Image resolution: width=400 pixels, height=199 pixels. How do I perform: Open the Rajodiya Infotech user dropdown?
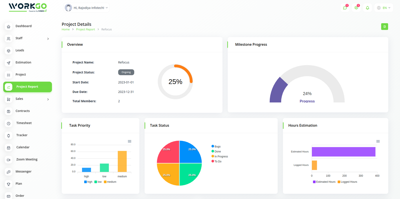86,8
